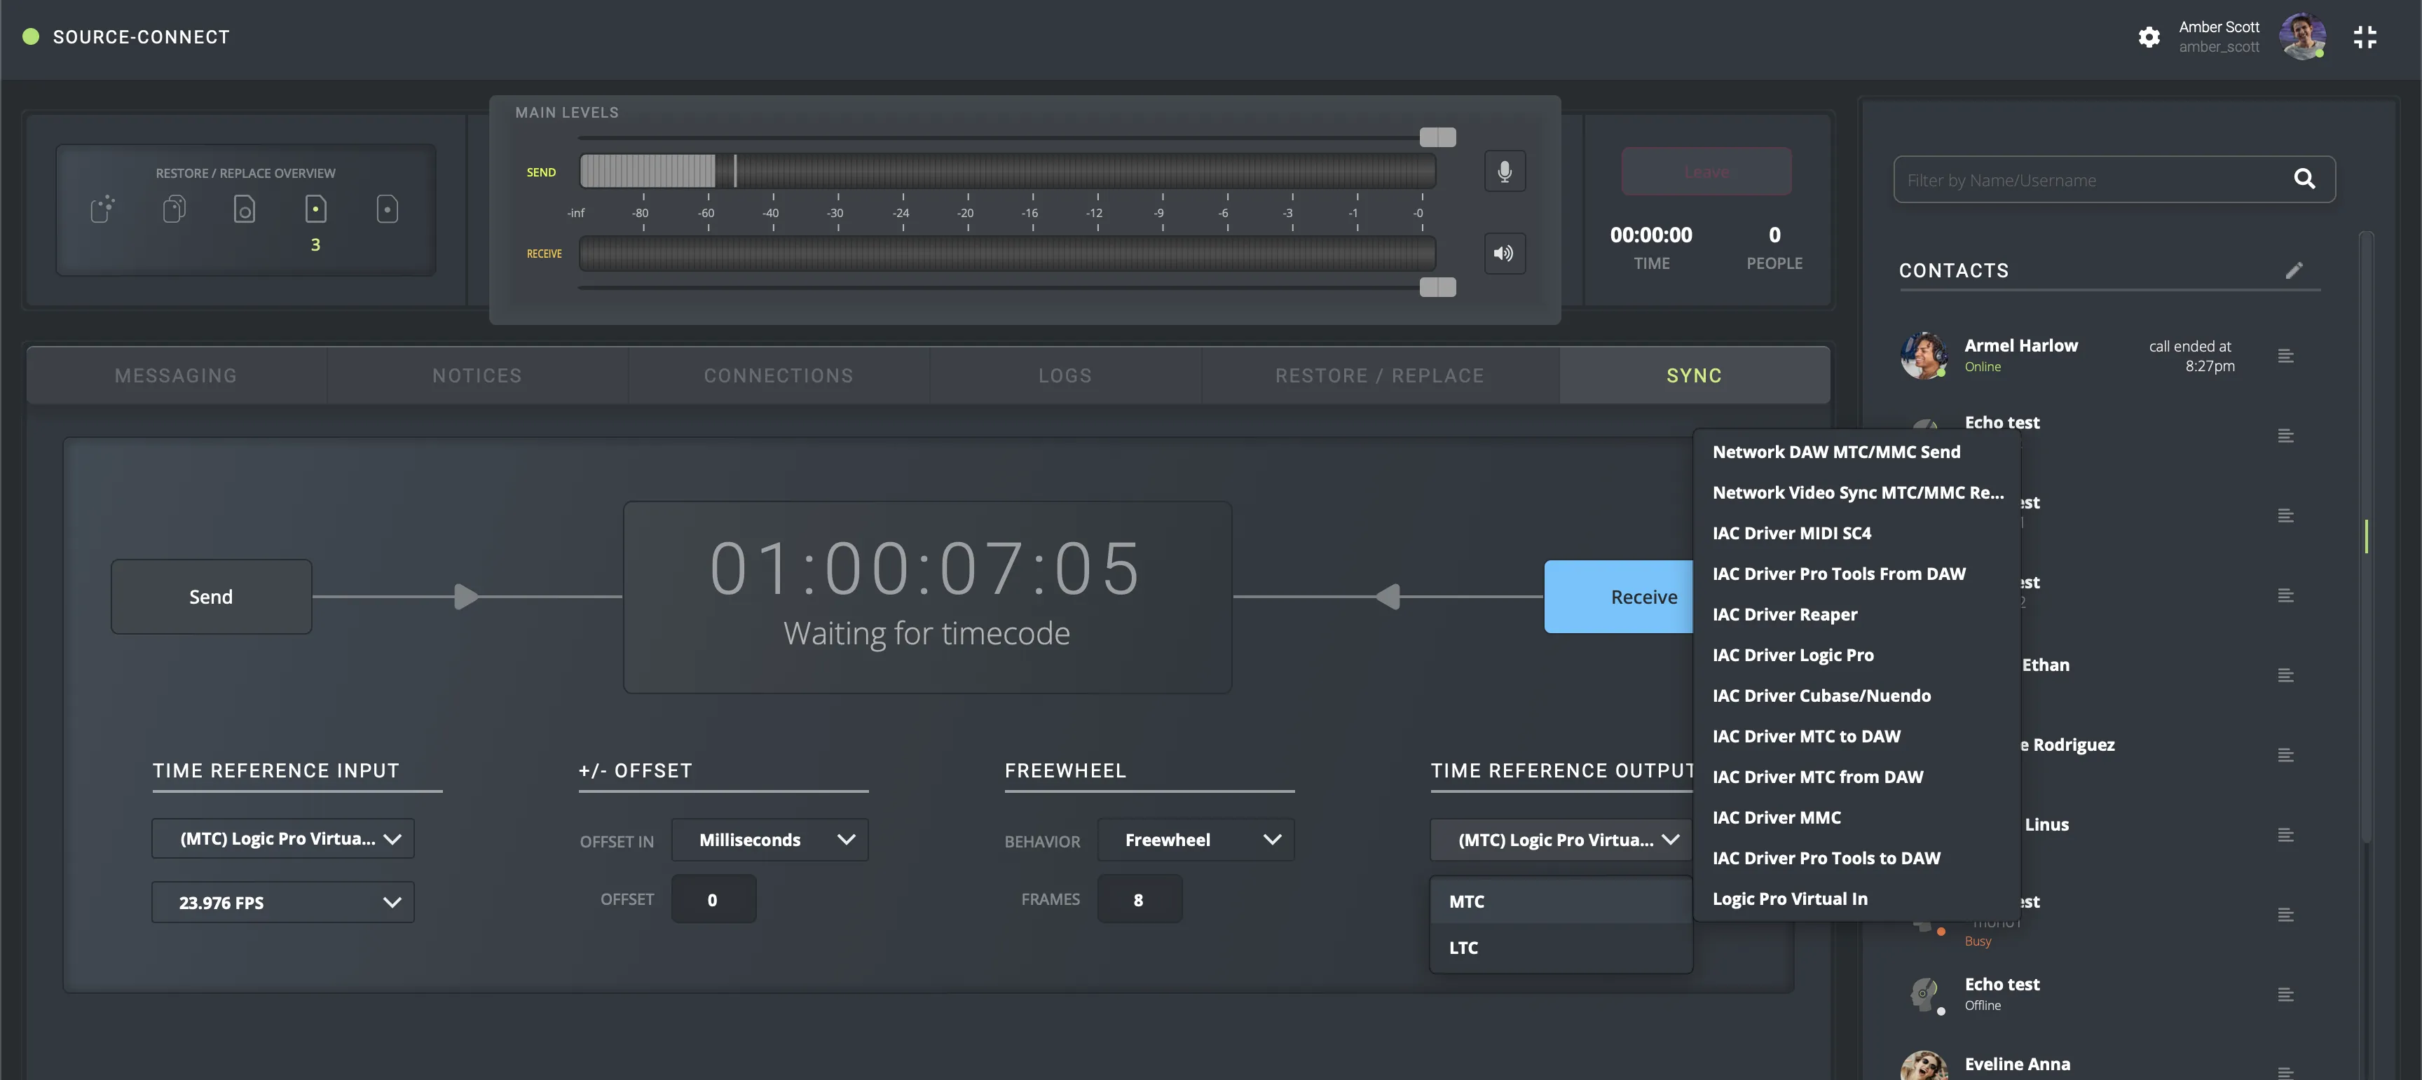Expand the Time Reference Input device dropdown
2422x1080 pixels.
282,838
